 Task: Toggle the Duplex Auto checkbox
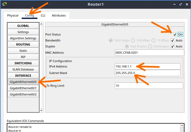point(173,46)
